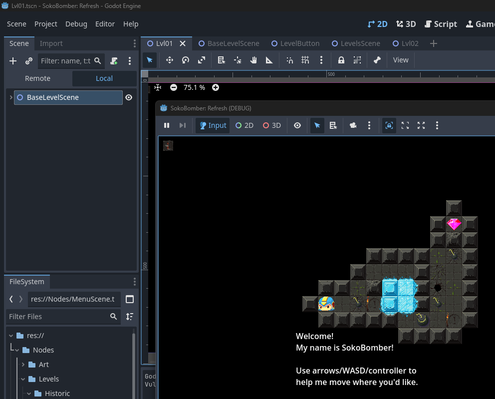
Task: Toggle grid snap in editor toolbar
Action: click(305, 60)
